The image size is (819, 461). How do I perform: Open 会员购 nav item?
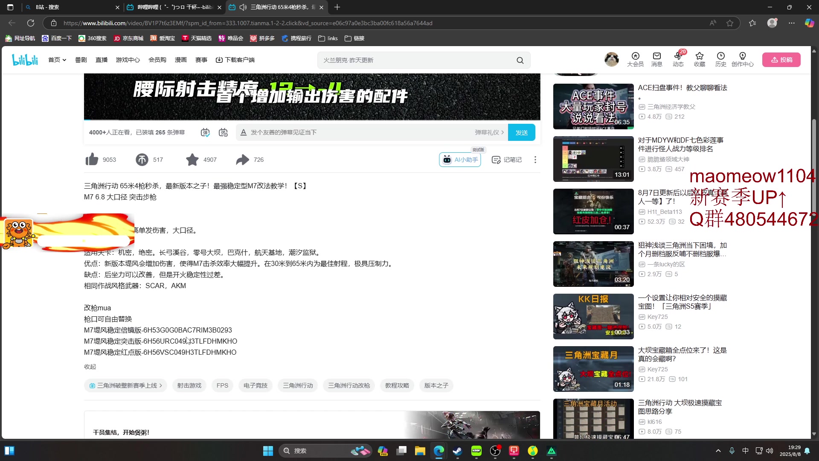tap(157, 60)
